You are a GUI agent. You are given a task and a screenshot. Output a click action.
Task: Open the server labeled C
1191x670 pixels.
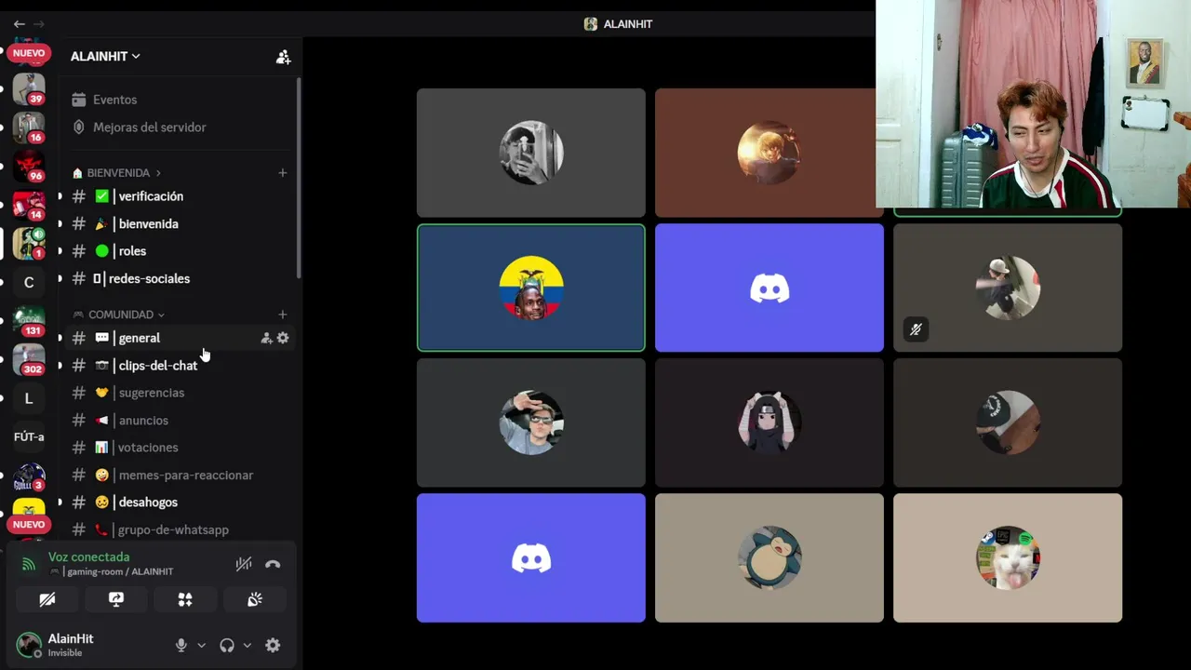point(29,282)
